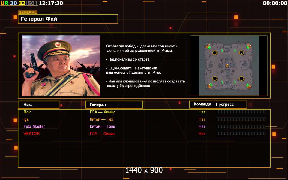288x180 pixels.
Task: Click the 12:17:30 clock at top left
Action: (x=51, y=3)
